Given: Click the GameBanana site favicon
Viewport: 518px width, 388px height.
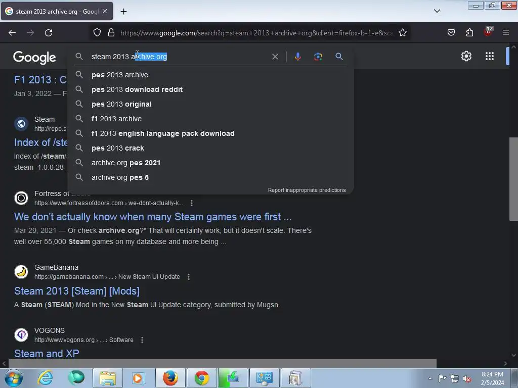Looking at the screenshot, I should 21,272.
